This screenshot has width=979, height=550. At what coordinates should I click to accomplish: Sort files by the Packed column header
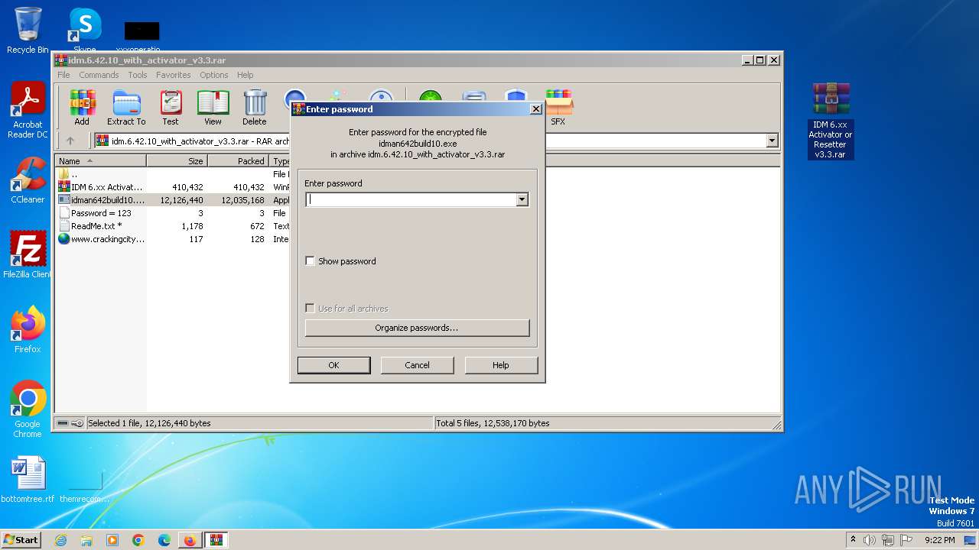tap(238, 161)
